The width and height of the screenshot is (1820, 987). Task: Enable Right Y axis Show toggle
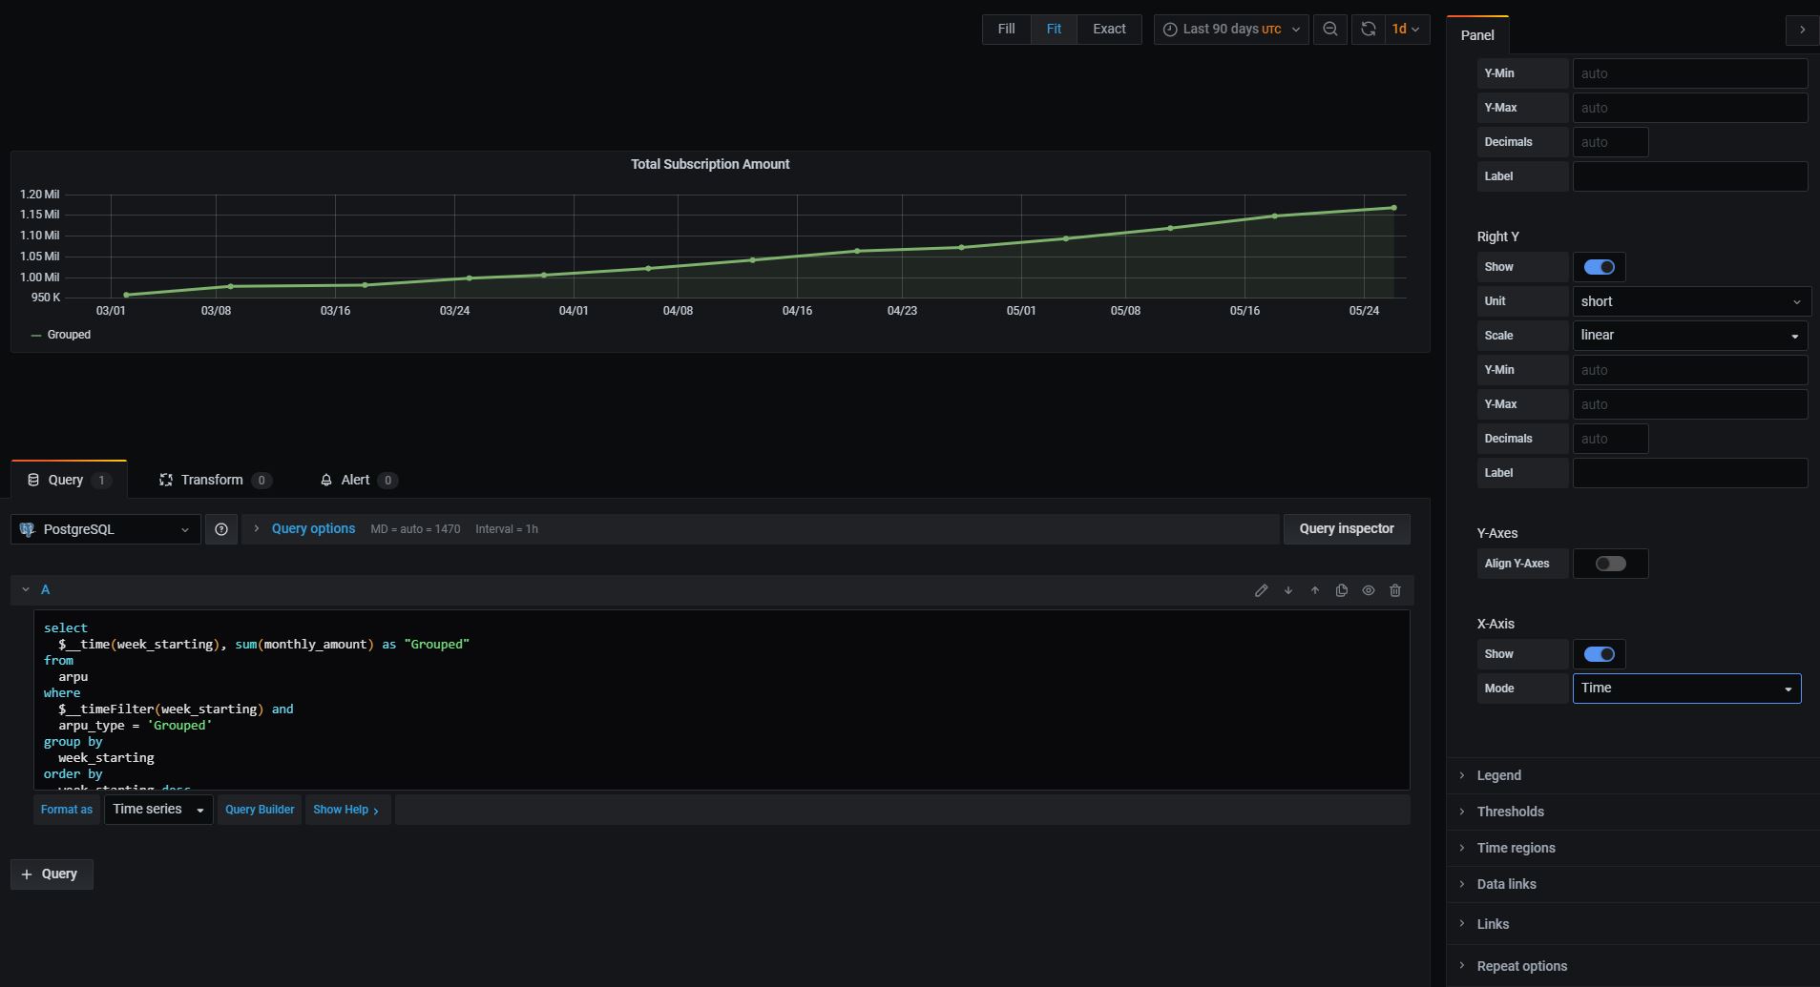1600,266
